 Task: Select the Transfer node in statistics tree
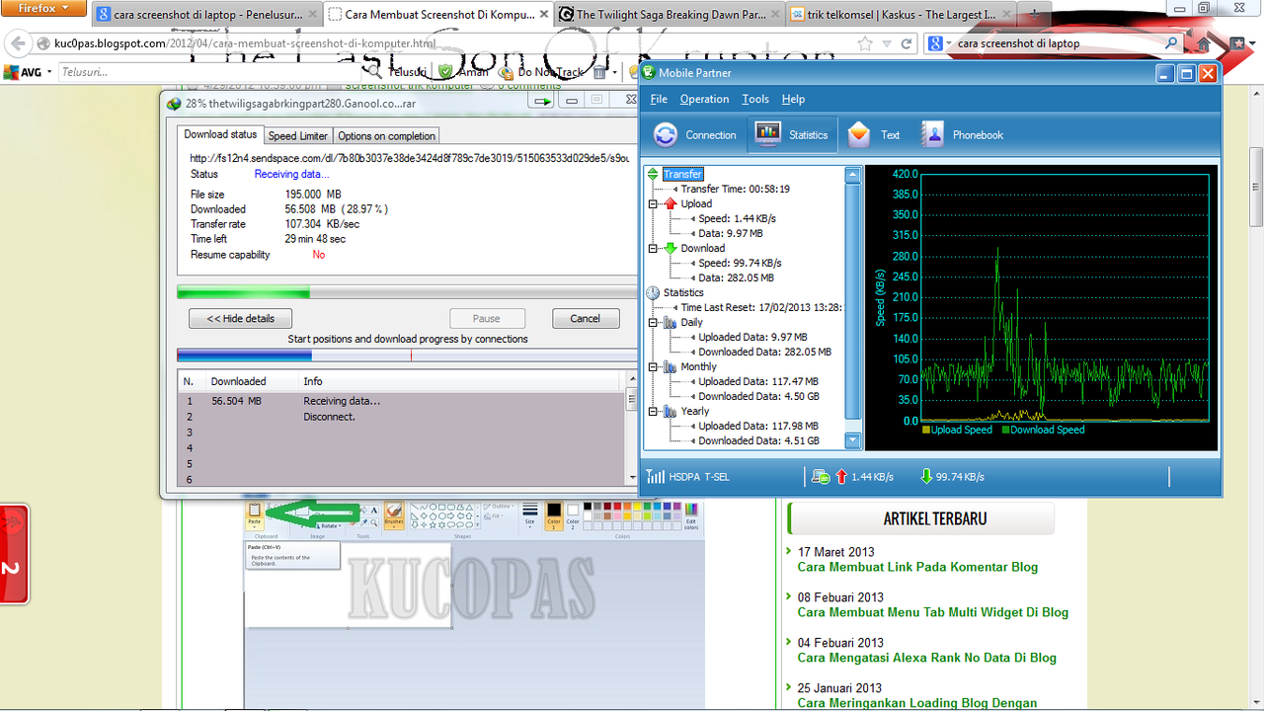682,175
